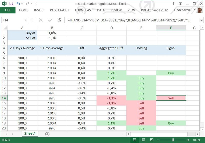The width and height of the screenshot is (205, 143).
Task: Click the zoom in plus button
Action: pos(188,140)
